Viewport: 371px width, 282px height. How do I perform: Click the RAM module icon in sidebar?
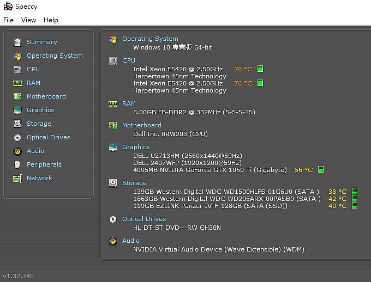pos(17,83)
